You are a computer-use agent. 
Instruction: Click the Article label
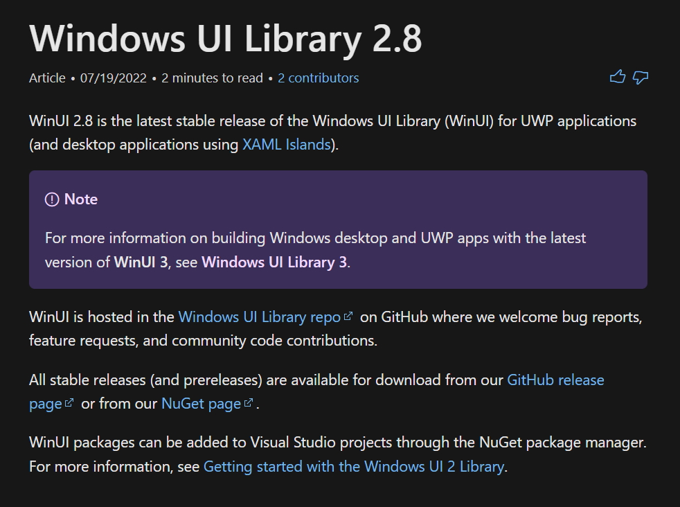coord(47,78)
